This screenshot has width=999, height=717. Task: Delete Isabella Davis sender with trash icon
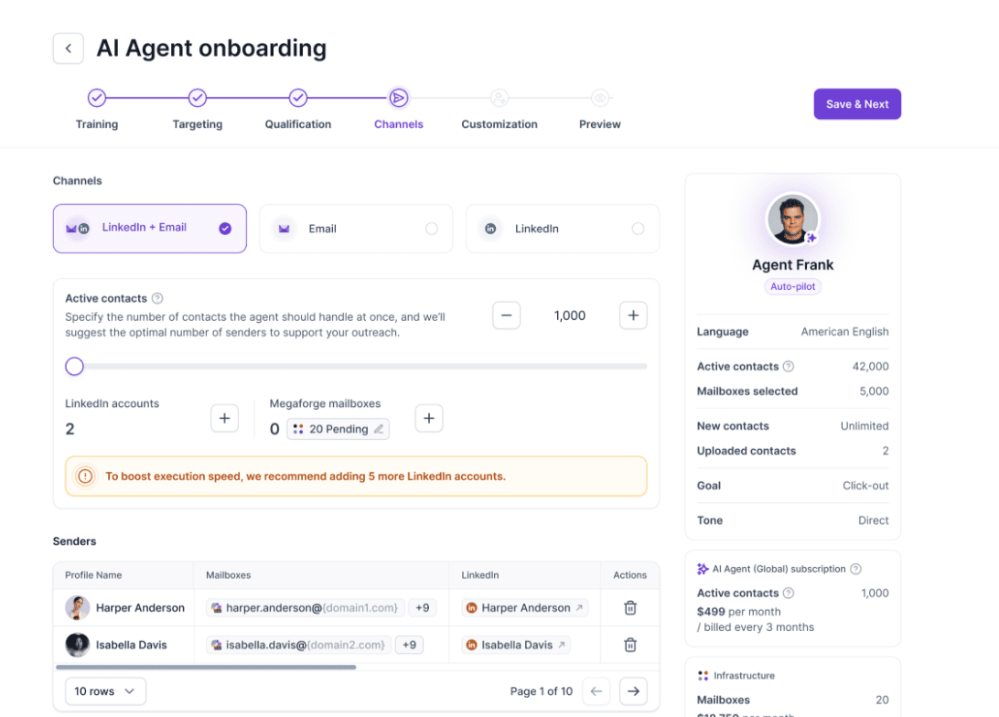(x=630, y=645)
